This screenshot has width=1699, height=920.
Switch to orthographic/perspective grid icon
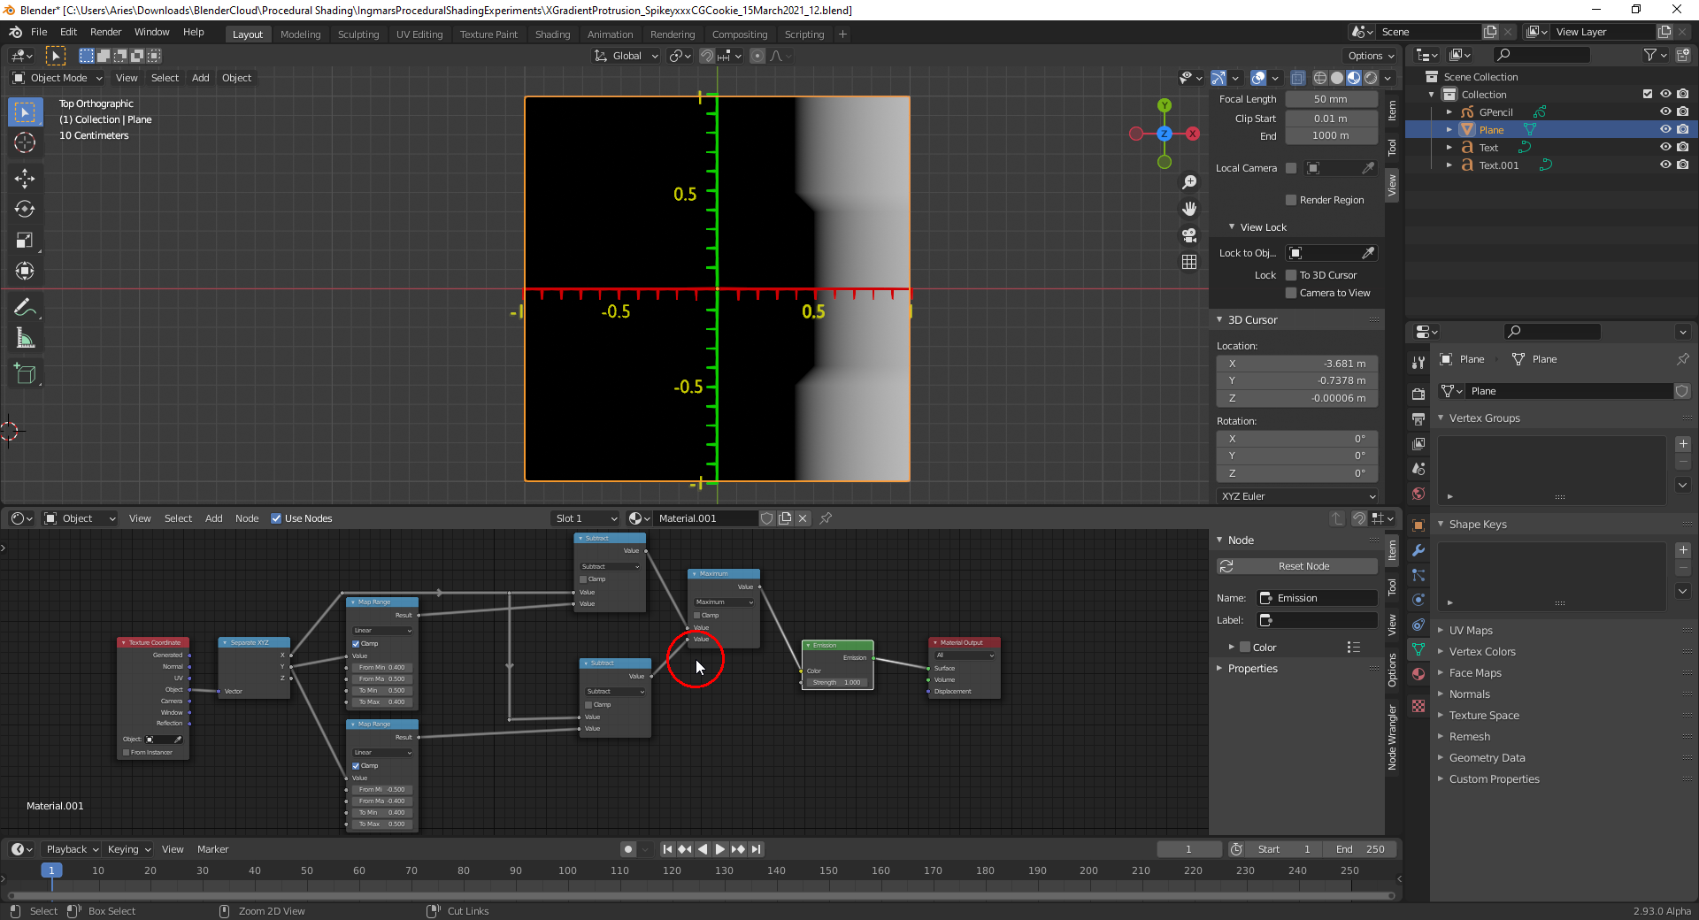[1189, 262]
